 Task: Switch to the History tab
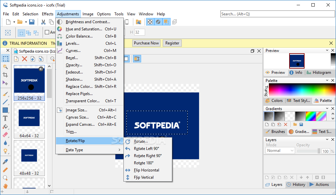click(x=296, y=185)
